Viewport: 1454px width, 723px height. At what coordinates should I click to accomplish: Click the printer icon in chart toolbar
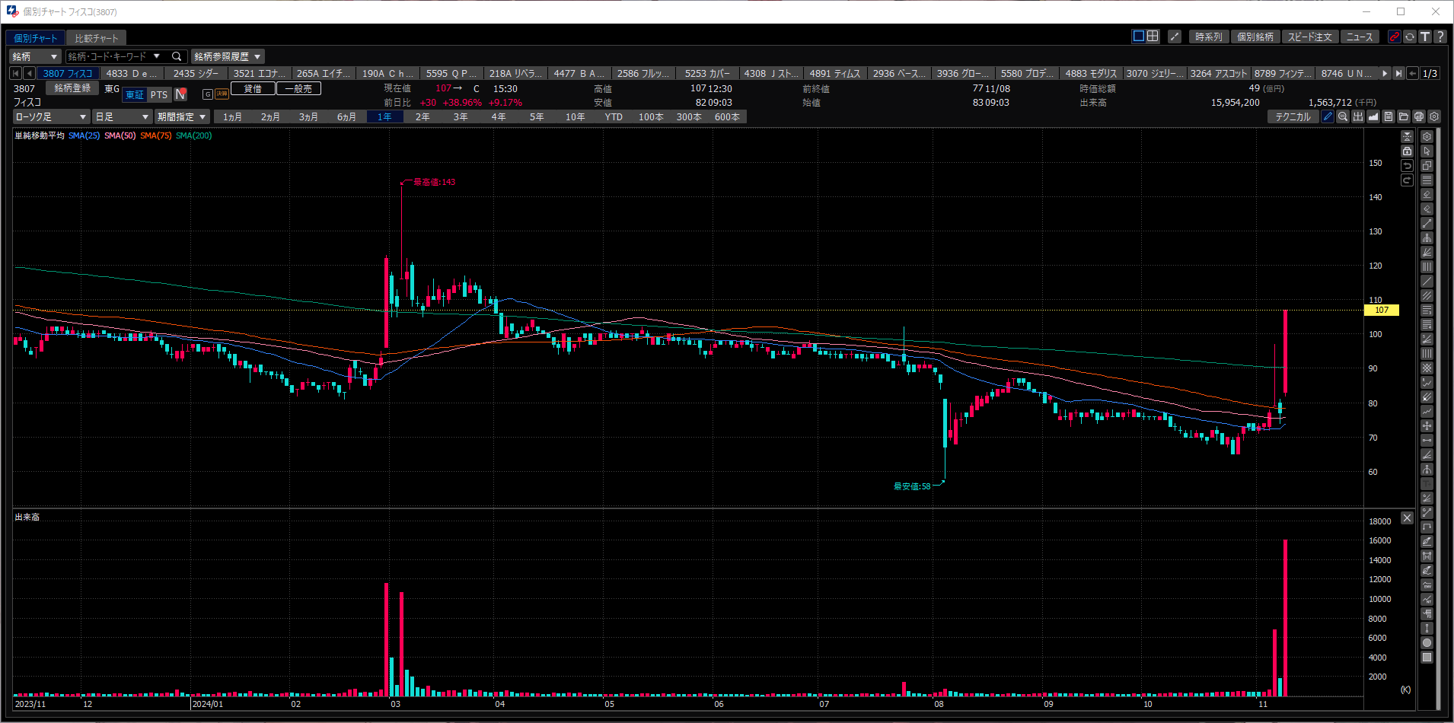pos(1419,116)
